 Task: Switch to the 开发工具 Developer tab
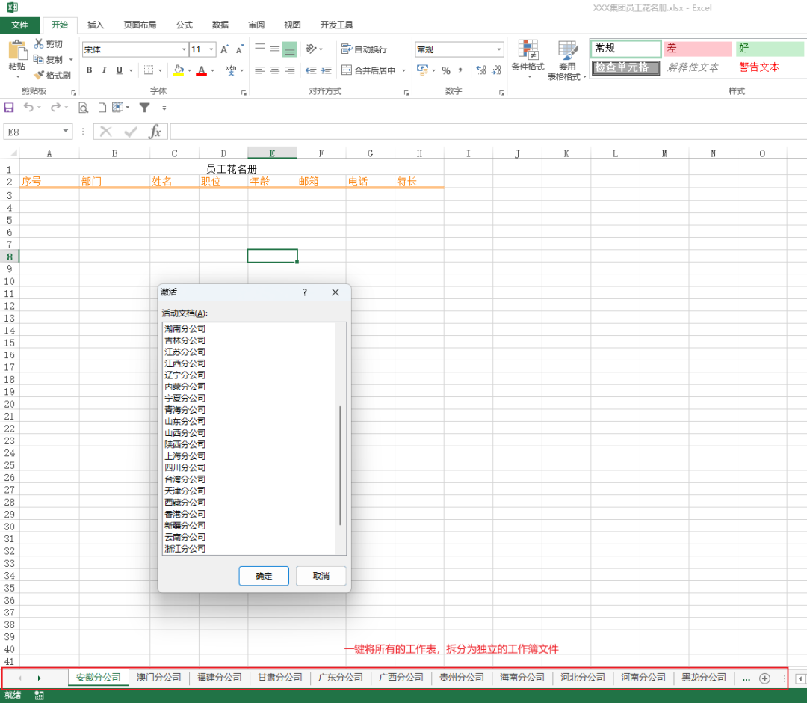tap(336, 25)
